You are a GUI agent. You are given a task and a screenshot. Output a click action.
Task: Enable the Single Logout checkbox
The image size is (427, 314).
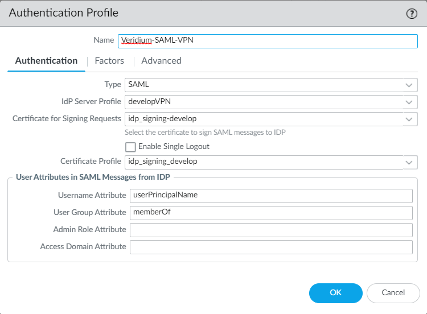click(x=130, y=147)
